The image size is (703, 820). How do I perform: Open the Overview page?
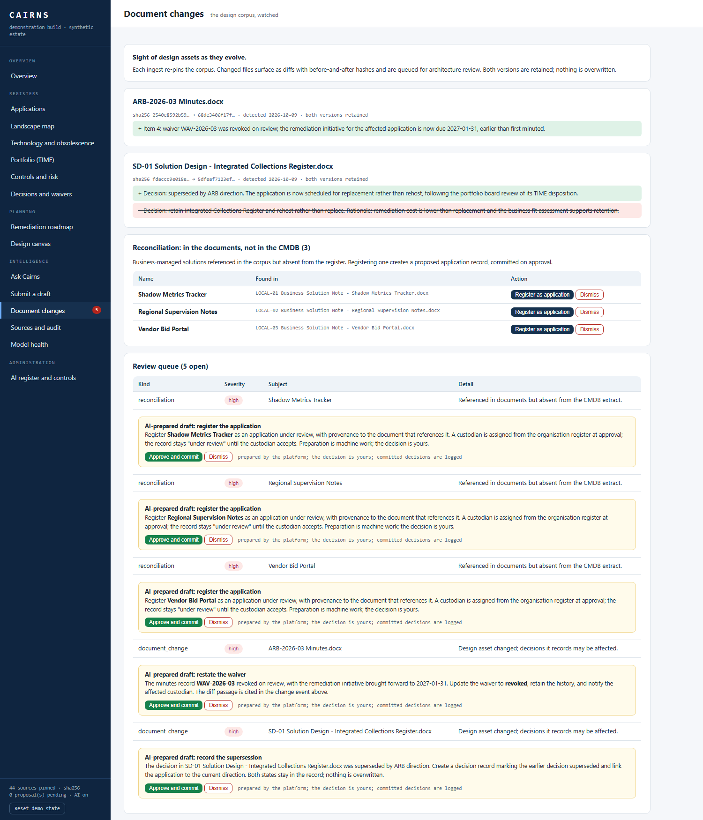24,76
